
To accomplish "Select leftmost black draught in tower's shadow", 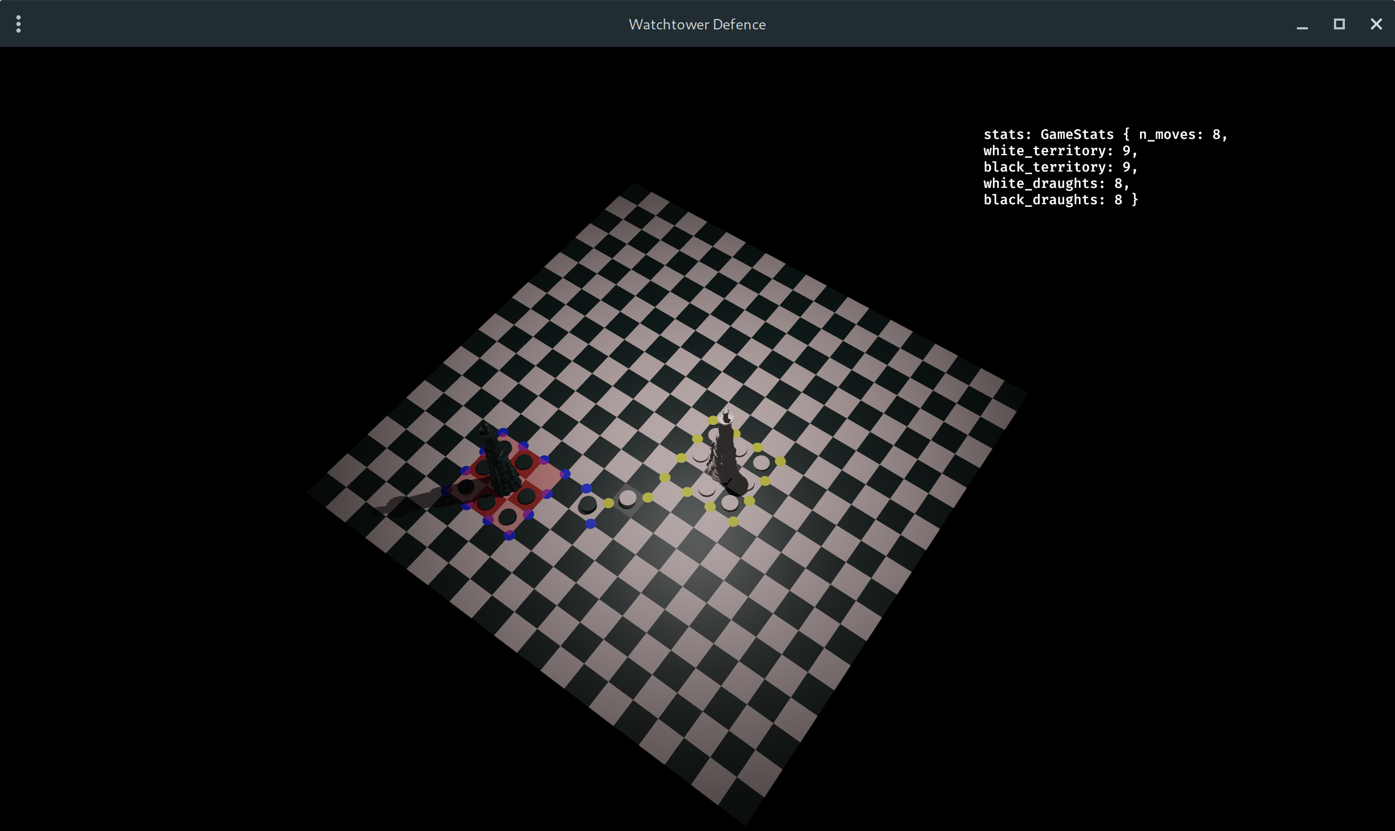I will (x=465, y=487).
